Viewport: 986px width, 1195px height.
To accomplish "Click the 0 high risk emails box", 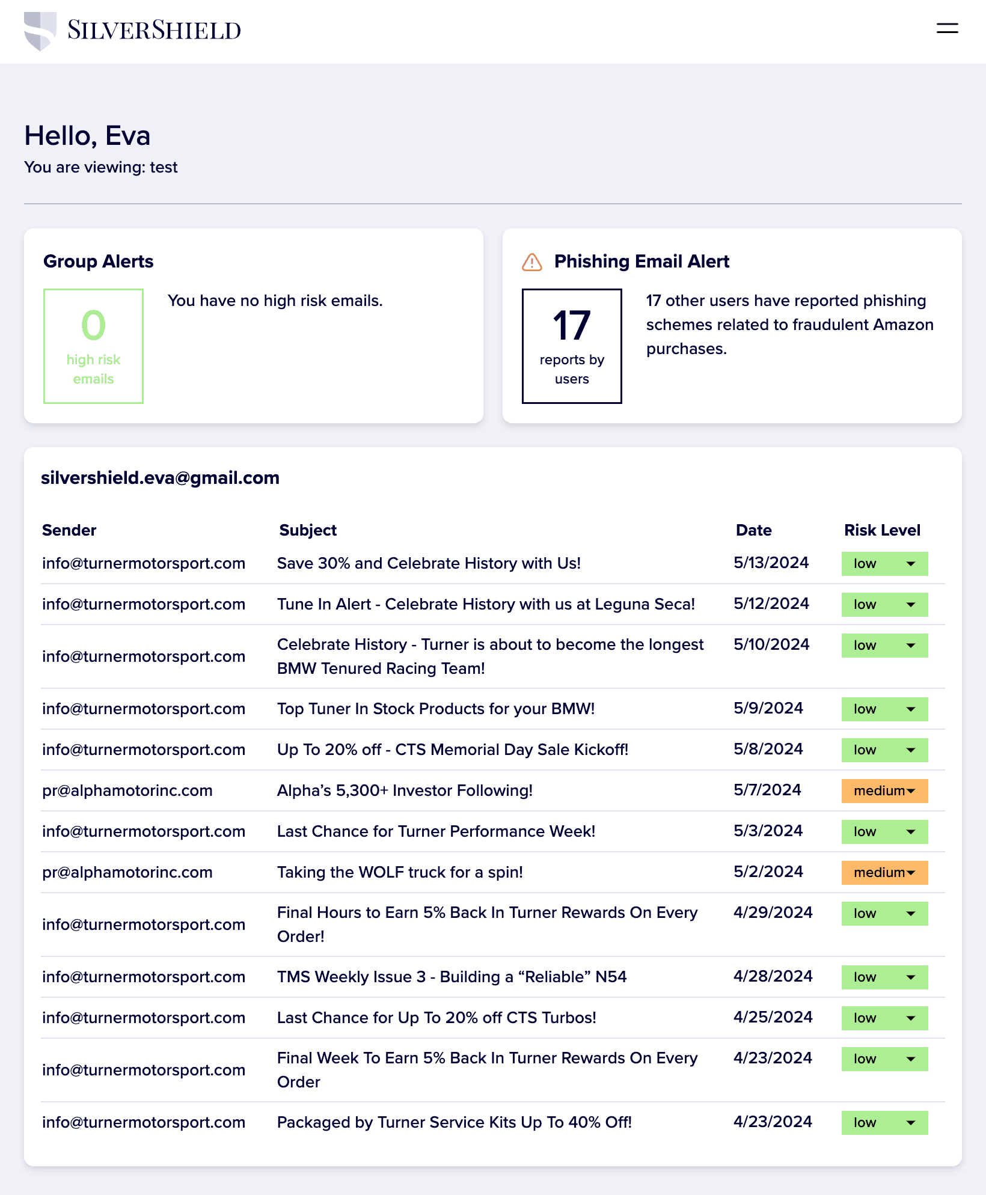I will [93, 346].
